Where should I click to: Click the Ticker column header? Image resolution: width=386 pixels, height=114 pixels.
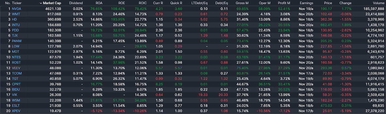(x=17, y=3)
